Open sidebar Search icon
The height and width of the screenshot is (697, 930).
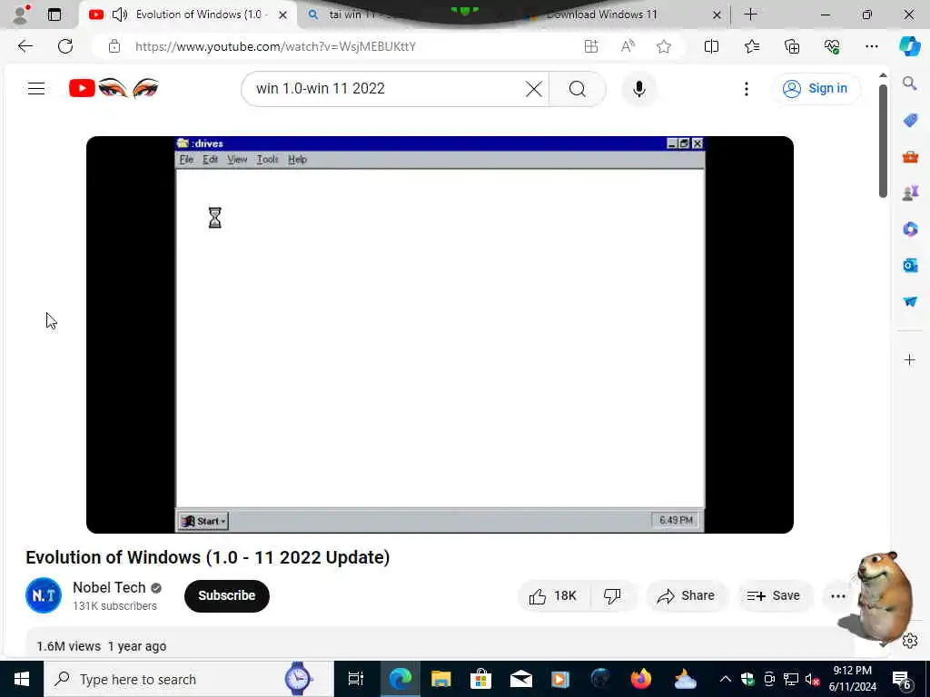(910, 83)
